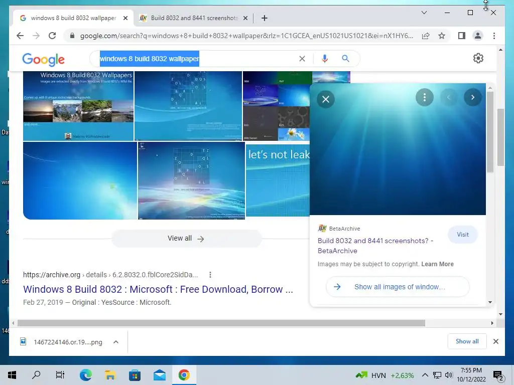Viewport: 514px width, 385px height.
Task: Click the vertical scrollbar of the preview panel
Action: click(x=490, y=132)
